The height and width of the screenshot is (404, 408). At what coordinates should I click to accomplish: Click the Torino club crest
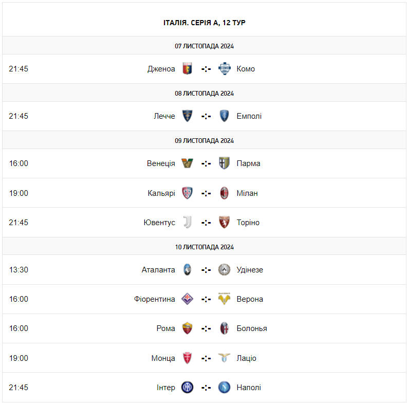(x=224, y=223)
